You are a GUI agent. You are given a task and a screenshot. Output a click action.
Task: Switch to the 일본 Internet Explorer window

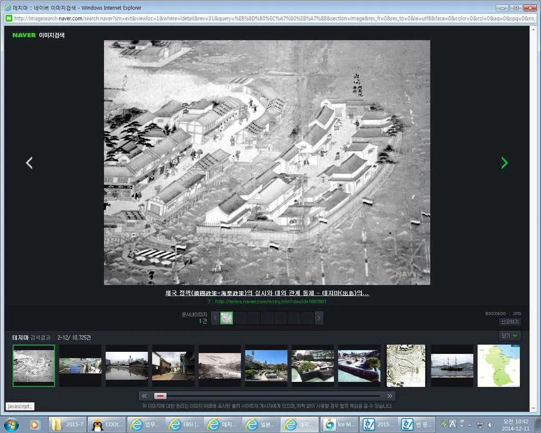(x=261, y=424)
